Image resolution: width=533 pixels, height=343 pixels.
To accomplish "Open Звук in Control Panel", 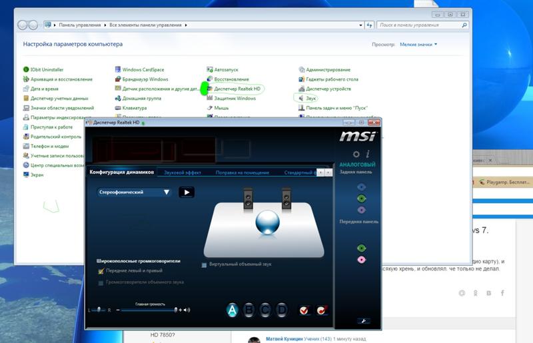I will click(x=308, y=98).
